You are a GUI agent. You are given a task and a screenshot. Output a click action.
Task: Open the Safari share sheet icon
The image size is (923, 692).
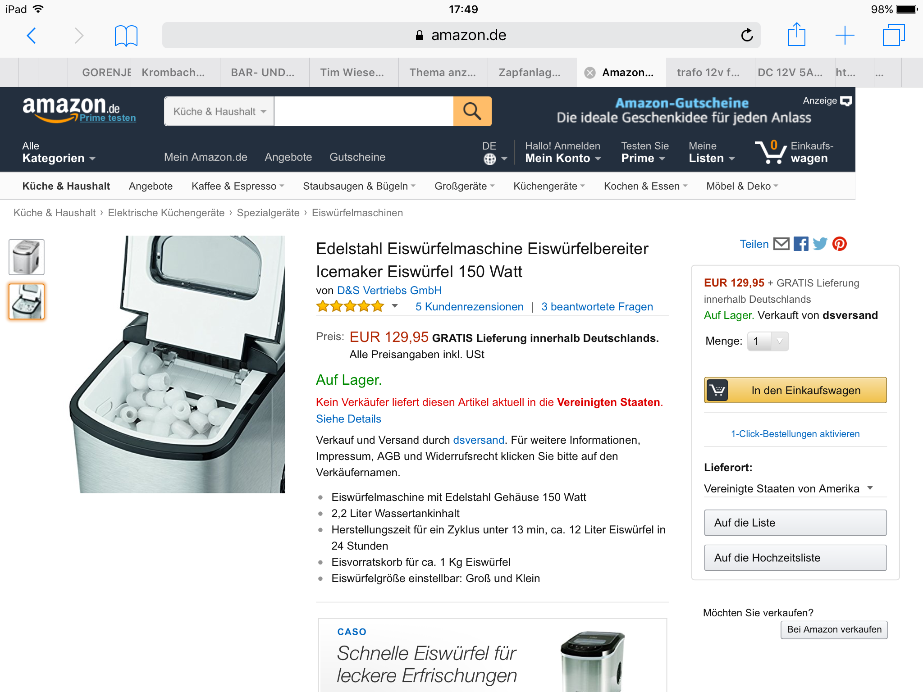coord(796,34)
